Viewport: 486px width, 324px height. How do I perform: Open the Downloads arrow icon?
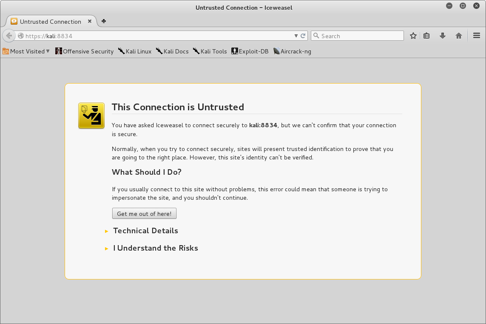click(x=443, y=36)
